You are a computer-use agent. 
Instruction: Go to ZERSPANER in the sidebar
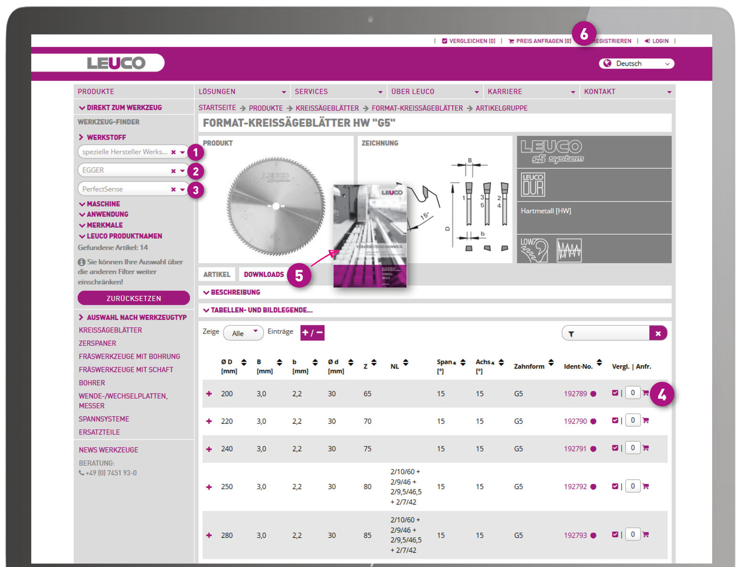tap(97, 344)
